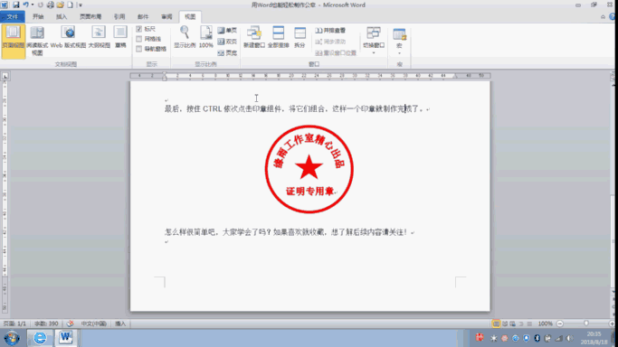The height and width of the screenshot is (347, 618).
Task: Open file via folder icon in toolbar
Action: coord(60,5)
